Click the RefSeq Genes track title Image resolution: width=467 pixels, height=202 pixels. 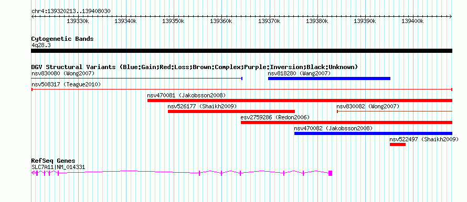53,161
